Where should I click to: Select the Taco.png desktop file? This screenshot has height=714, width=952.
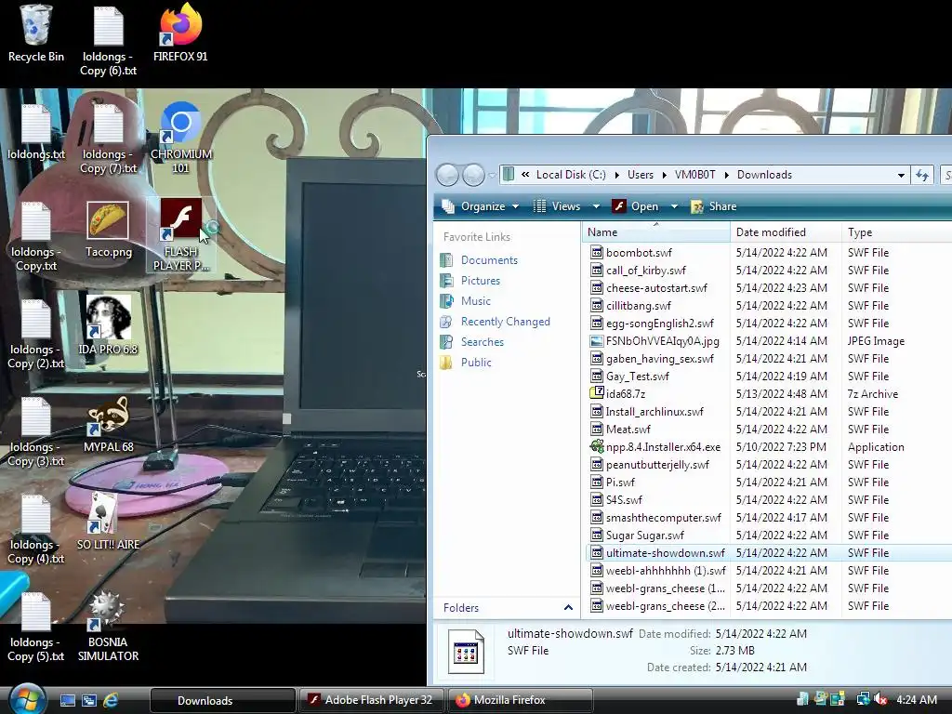(108, 230)
